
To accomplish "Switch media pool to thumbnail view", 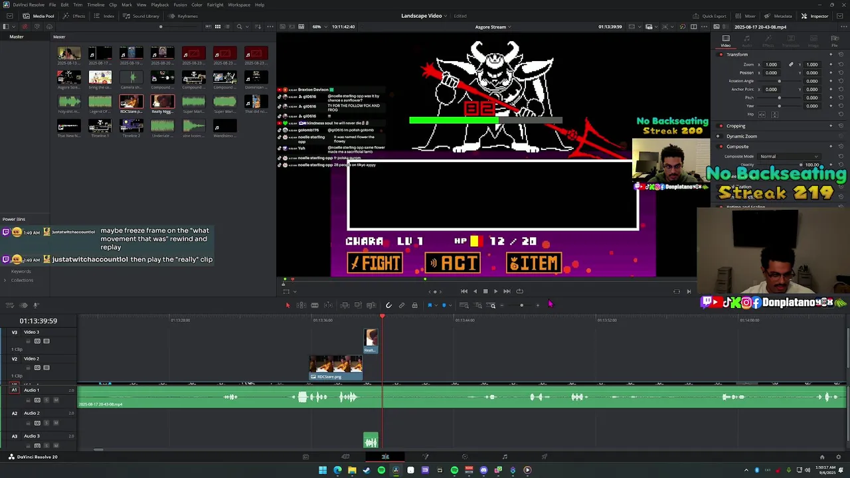I will point(217,27).
